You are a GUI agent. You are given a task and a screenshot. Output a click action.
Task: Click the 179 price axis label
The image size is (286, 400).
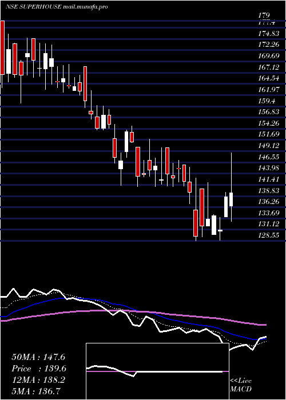(x=264, y=16)
